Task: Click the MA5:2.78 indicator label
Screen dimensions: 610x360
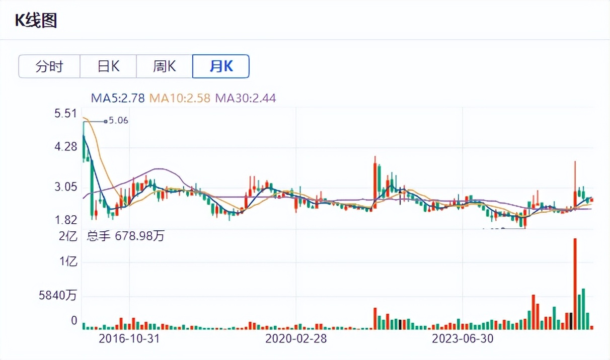Action: click(119, 98)
